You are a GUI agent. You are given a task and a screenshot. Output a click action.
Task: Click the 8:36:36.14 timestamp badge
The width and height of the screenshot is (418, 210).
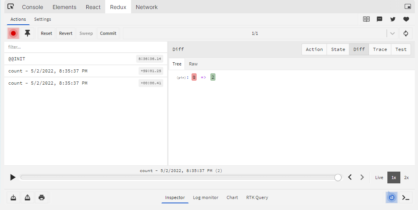(x=150, y=59)
